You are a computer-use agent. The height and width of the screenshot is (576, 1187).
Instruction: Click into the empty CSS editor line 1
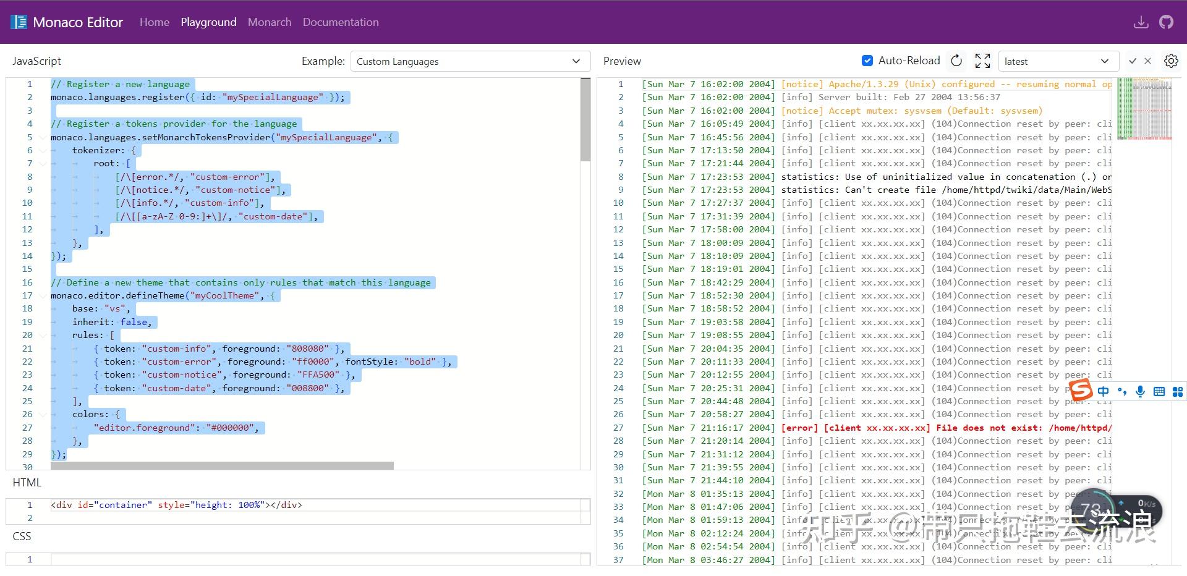(x=315, y=559)
